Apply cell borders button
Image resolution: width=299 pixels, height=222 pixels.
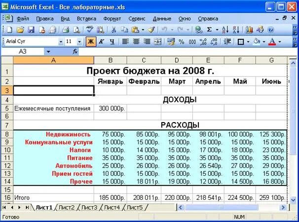click(241, 41)
